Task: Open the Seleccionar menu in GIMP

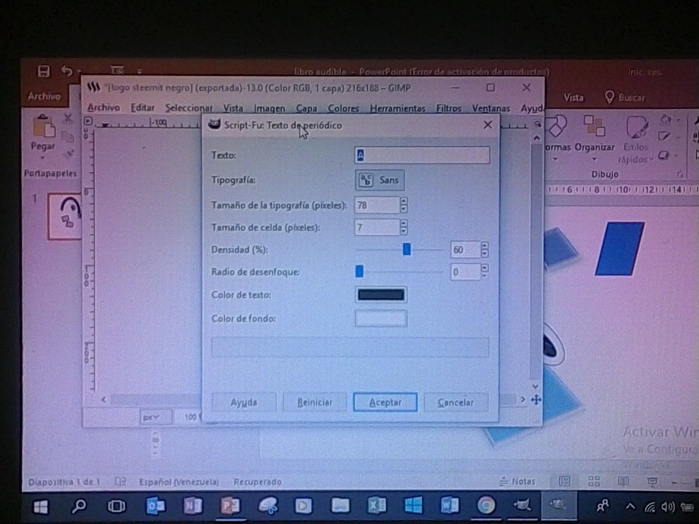Action: [x=189, y=108]
